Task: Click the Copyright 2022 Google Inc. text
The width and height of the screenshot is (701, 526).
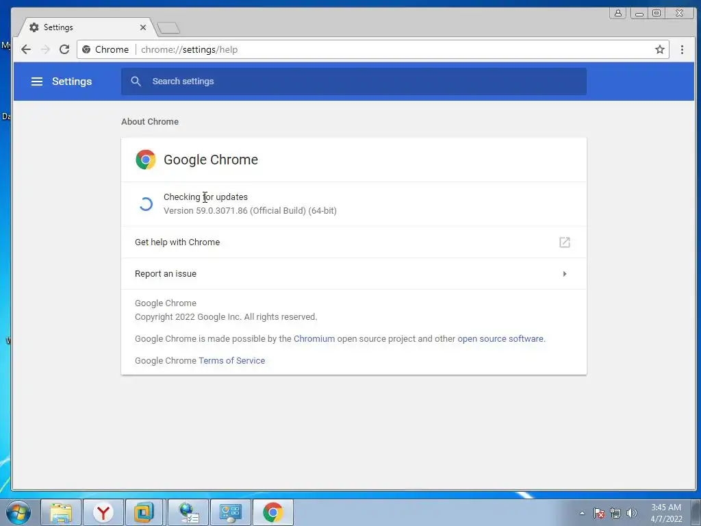Action: pos(226,316)
